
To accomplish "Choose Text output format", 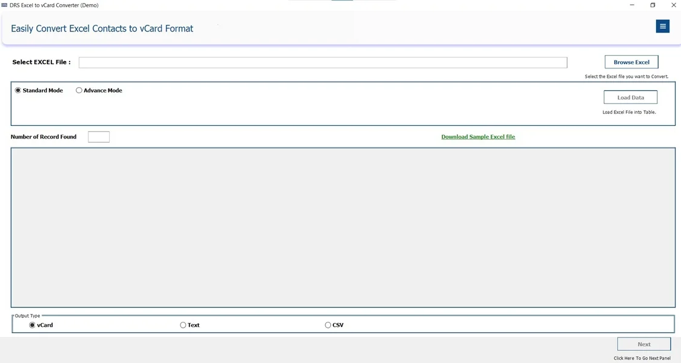I will (182, 325).
